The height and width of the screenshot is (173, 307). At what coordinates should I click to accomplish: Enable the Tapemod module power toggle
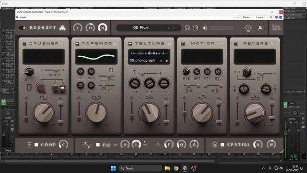click(77, 44)
